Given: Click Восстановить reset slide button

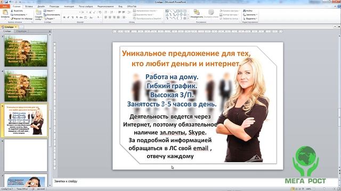Looking at the screenshot, I should [x=52, y=15].
